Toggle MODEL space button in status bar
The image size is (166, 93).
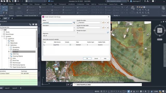pyautogui.click(x=97, y=91)
